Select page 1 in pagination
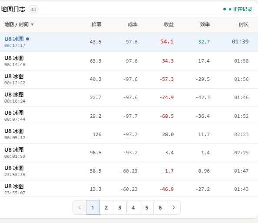258x223 pixels. pos(93,207)
